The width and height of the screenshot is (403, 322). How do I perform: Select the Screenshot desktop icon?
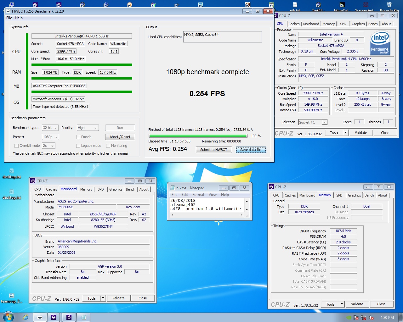(x=365, y=7)
